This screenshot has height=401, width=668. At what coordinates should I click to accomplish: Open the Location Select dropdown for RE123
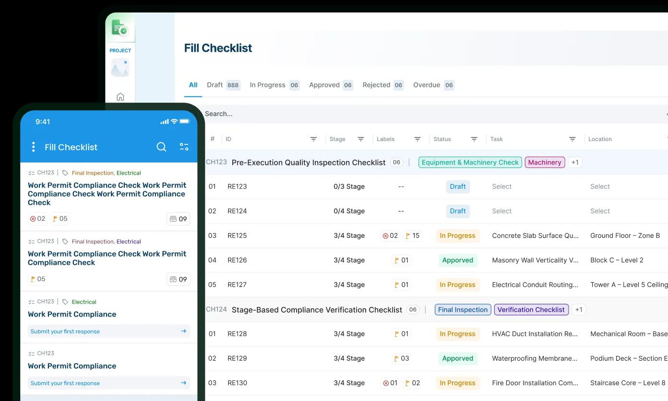pyautogui.click(x=600, y=187)
